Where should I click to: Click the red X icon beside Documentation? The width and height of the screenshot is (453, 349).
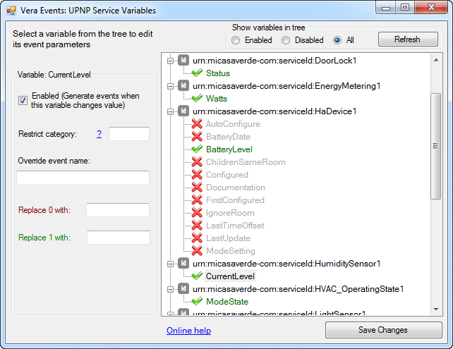[197, 188]
